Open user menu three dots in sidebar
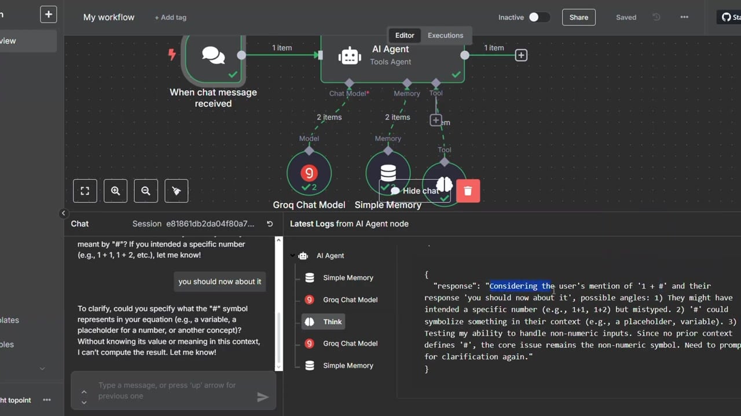The height and width of the screenshot is (416, 741). pyautogui.click(x=47, y=400)
